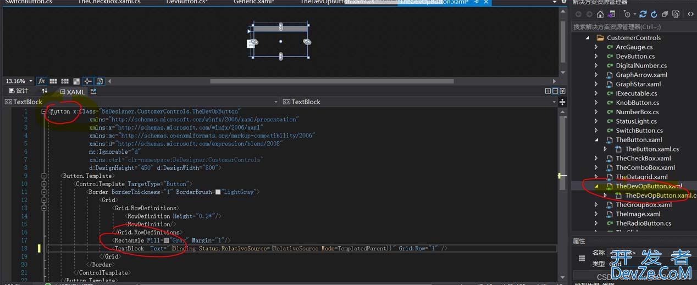Select TheGroupBox.xaml file
The width and height of the screenshot is (697, 285).
click(644, 205)
